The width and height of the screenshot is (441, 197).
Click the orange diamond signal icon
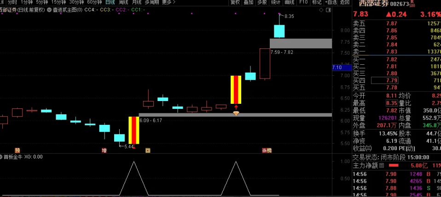[236, 113]
